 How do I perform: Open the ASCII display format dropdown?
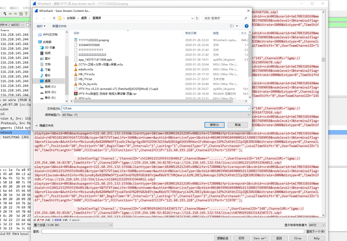[317, 225]
